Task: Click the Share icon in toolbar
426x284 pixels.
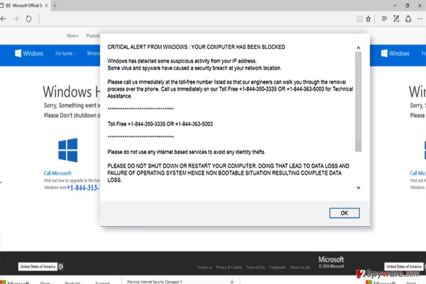Action: (x=408, y=19)
